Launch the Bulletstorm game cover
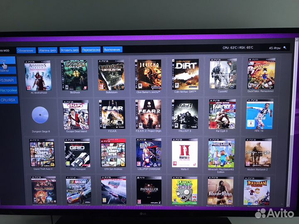 coord(111,75)
